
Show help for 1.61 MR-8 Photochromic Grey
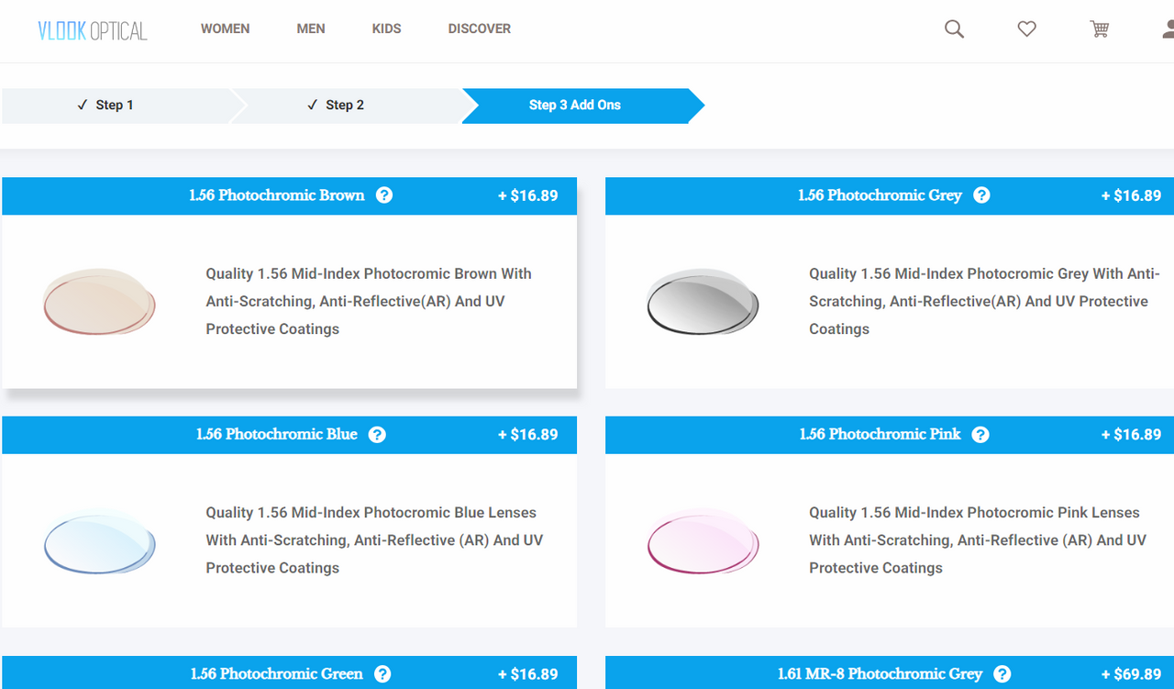1002,674
